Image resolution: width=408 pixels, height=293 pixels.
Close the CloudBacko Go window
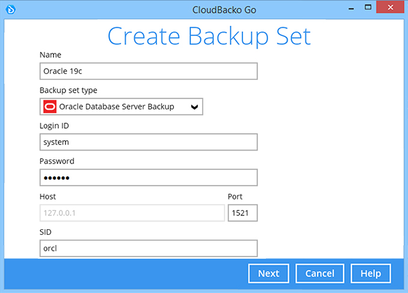point(391,7)
